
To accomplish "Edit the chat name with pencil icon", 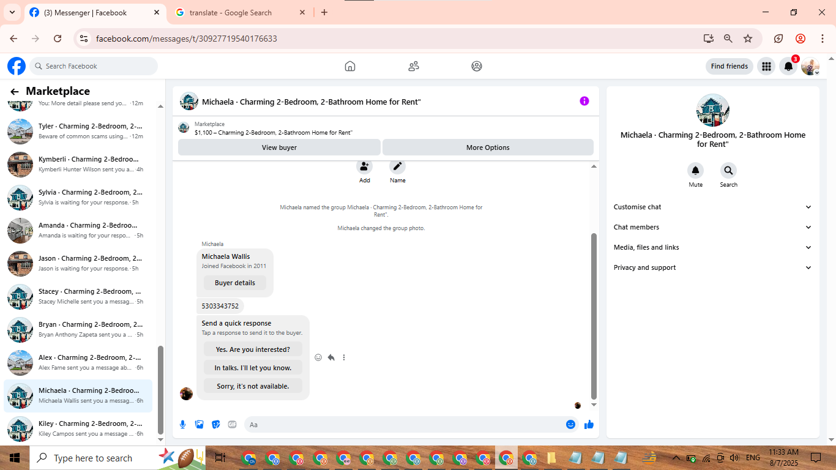I will [x=397, y=166].
